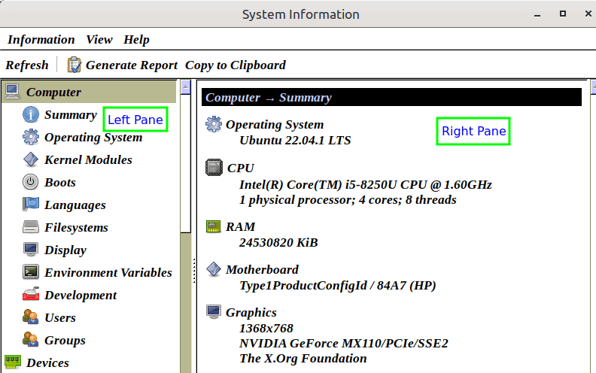Select the Languages flag icon
The width and height of the screenshot is (596, 373).
31,205
